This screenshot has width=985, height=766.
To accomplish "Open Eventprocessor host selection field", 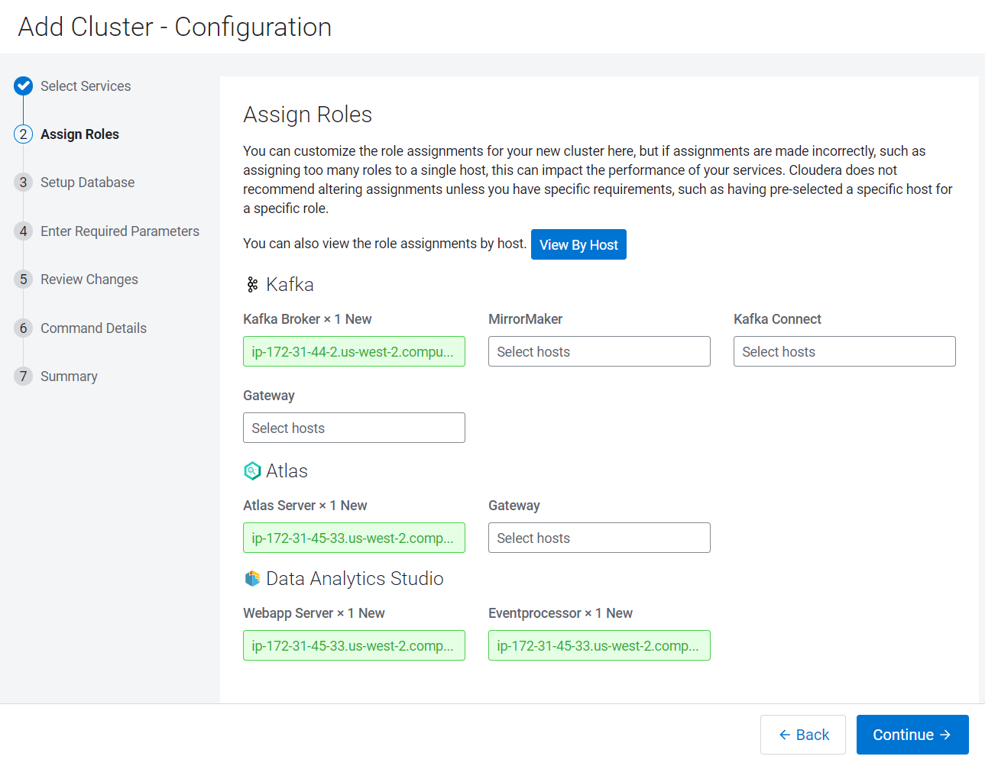I will pyautogui.click(x=599, y=645).
